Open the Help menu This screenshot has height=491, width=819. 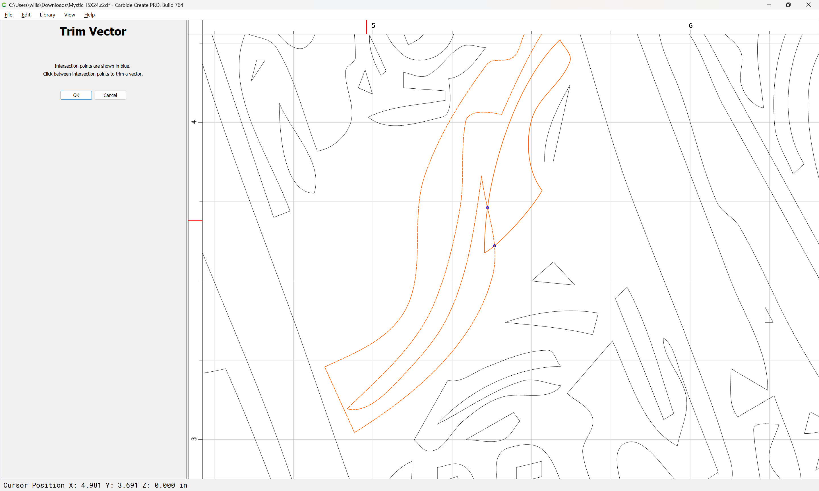point(89,14)
